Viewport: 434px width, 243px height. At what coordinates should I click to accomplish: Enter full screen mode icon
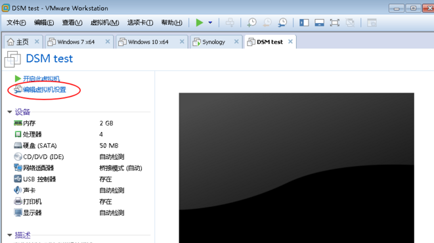pos(335,23)
